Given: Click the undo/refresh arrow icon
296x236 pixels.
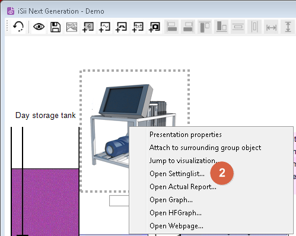Looking at the screenshot, I should [18, 27].
